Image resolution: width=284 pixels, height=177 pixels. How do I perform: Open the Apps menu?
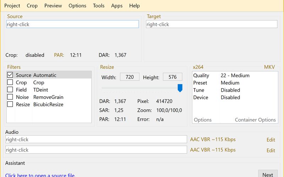[117, 6]
